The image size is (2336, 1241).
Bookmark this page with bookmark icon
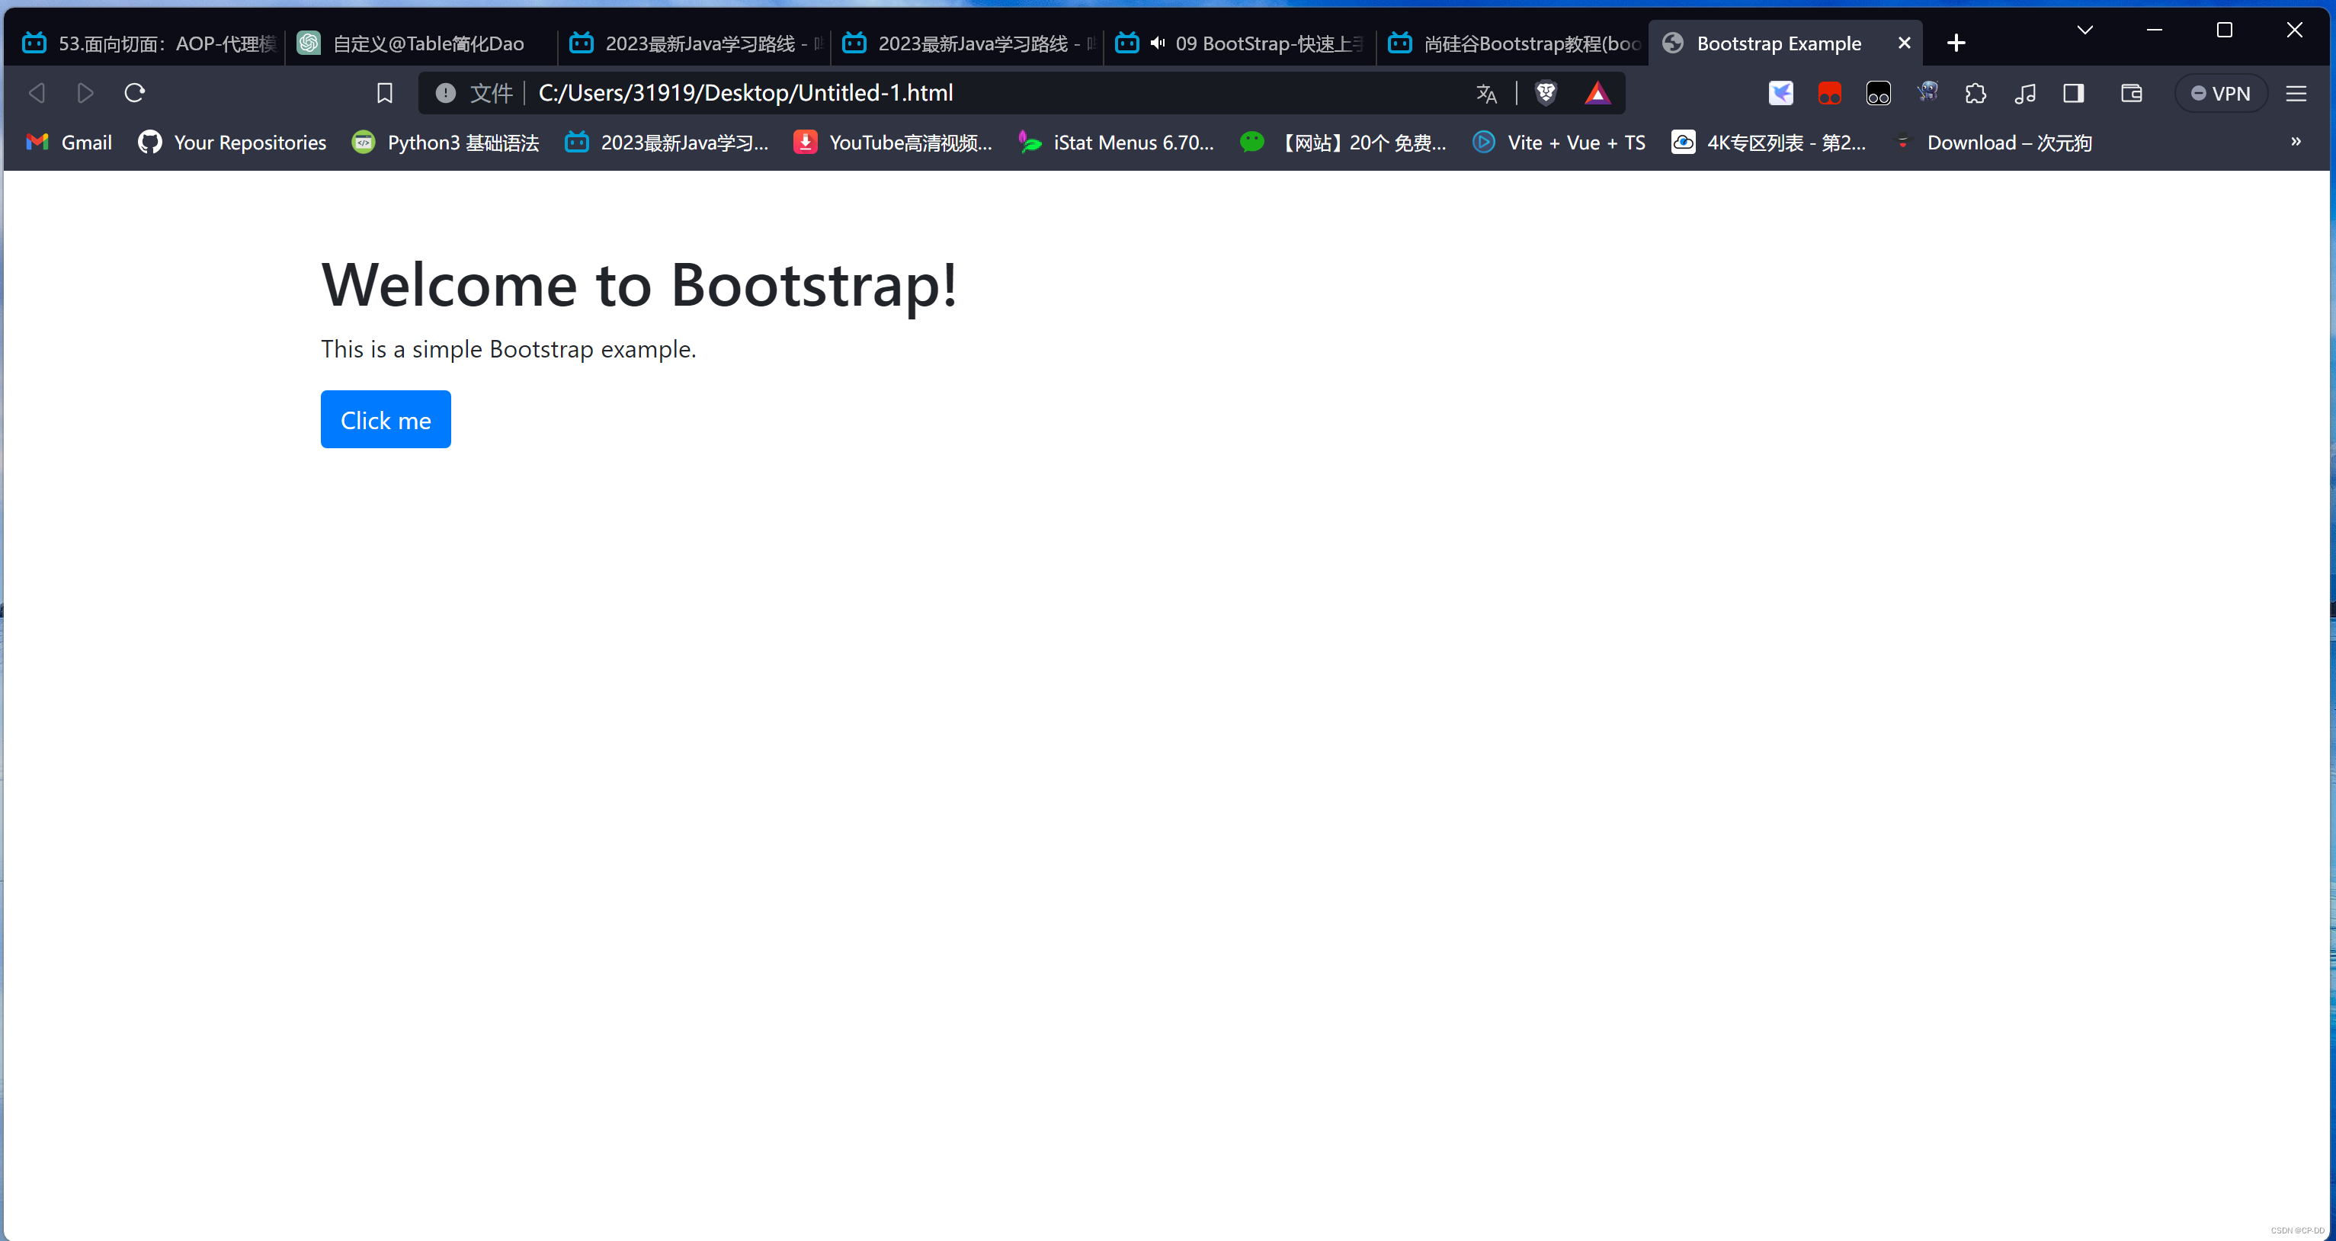click(384, 92)
